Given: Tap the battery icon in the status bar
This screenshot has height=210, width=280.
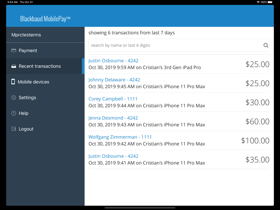Looking at the screenshot, I should tap(270, 2).
